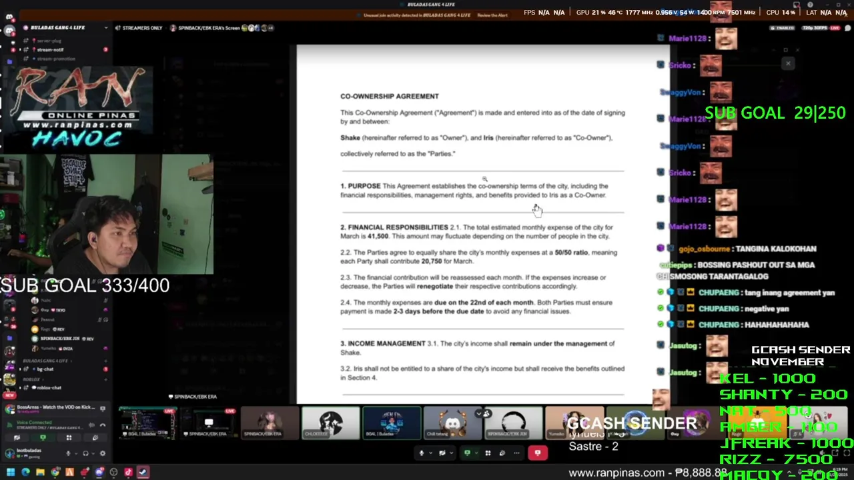Expand output device options next to headphones
Screen dimensions: 854x480
92,453
